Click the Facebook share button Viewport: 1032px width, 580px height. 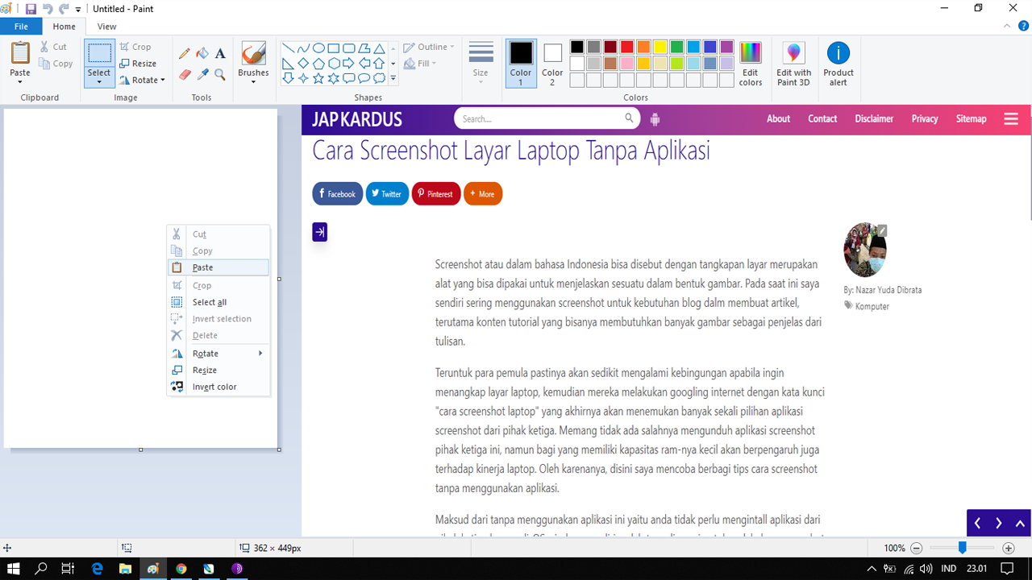(337, 193)
